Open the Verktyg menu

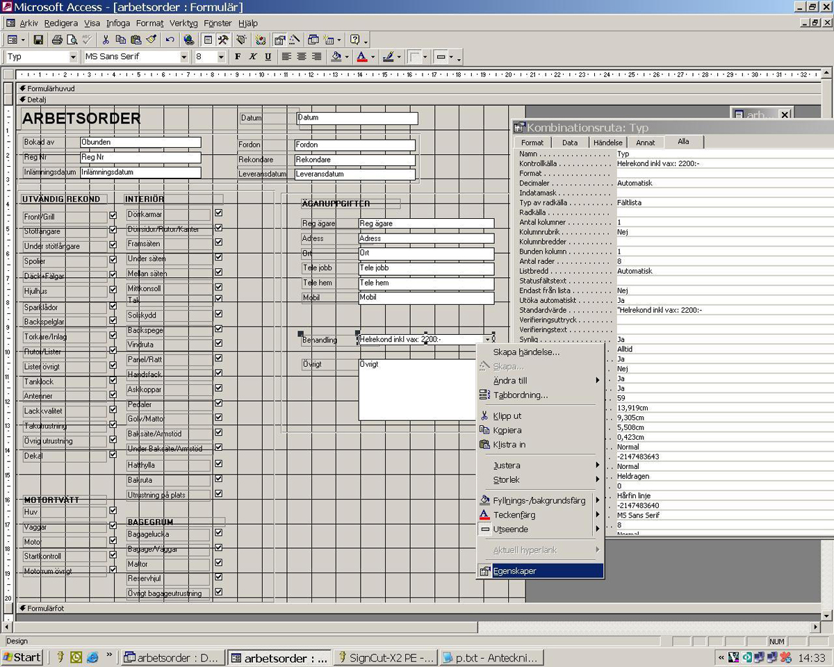(x=183, y=23)
